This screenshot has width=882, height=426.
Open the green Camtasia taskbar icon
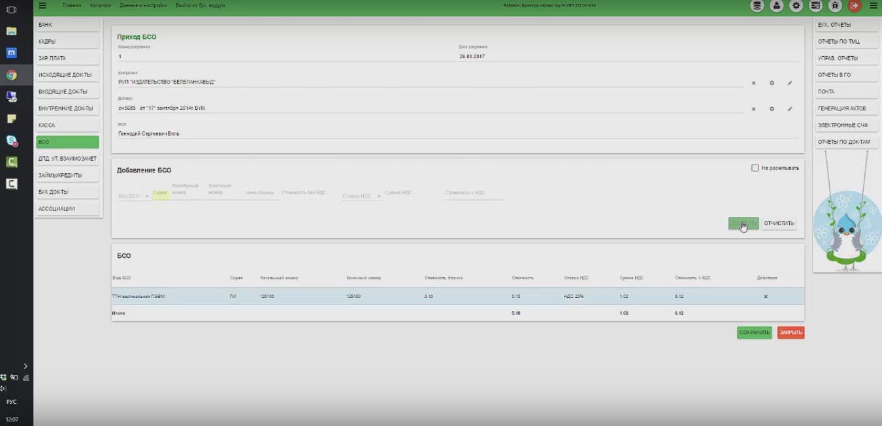[x=11, y=162]
